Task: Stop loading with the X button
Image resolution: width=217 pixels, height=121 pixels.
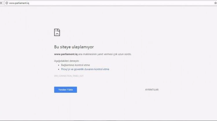Action: 1,3
